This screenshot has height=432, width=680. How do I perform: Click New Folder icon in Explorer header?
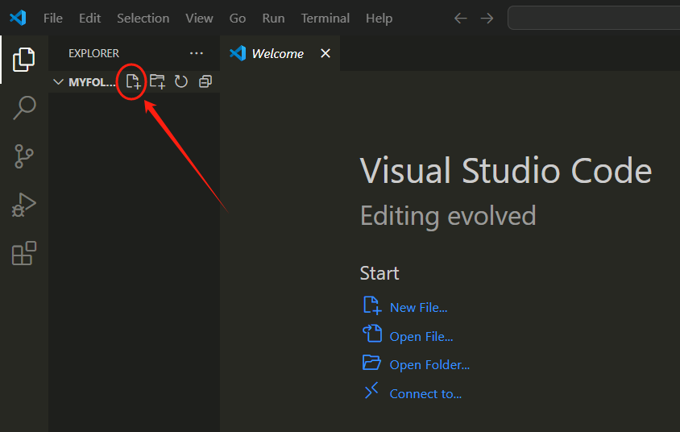(x=157, y=81)
